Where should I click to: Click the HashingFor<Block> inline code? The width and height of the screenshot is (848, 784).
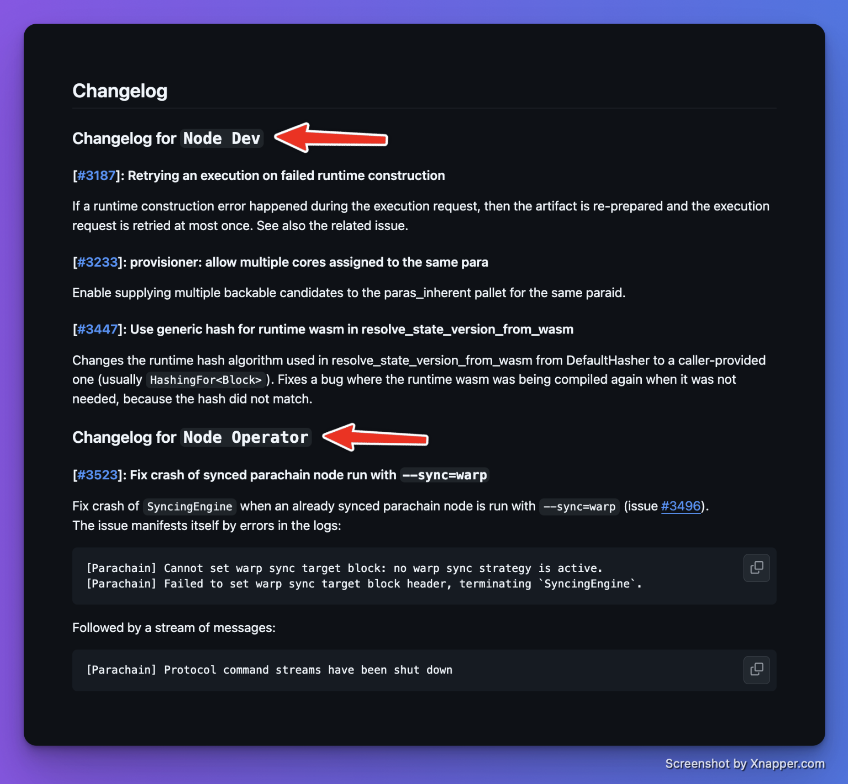coord(206,380)
